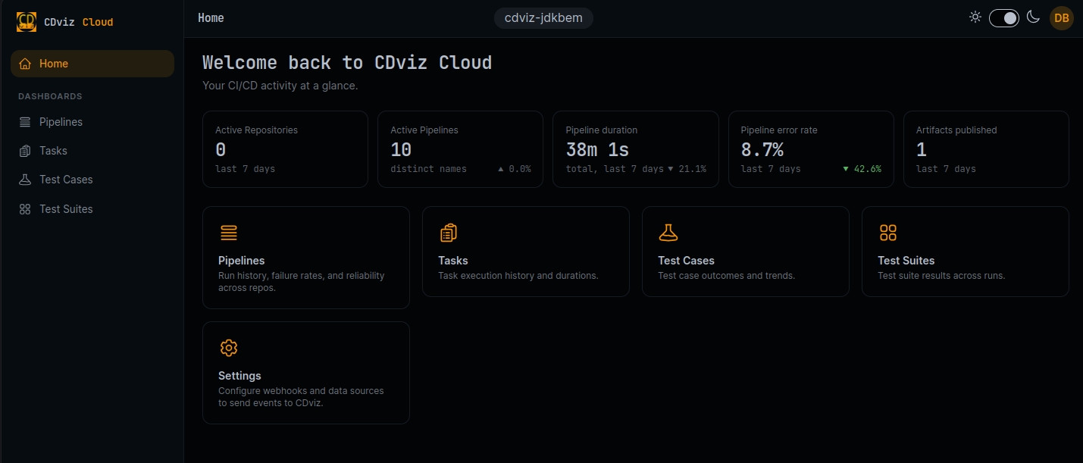Click the sun light-mode icon
This screenshot has width=1083, height=463.
(x=975, y=17)
